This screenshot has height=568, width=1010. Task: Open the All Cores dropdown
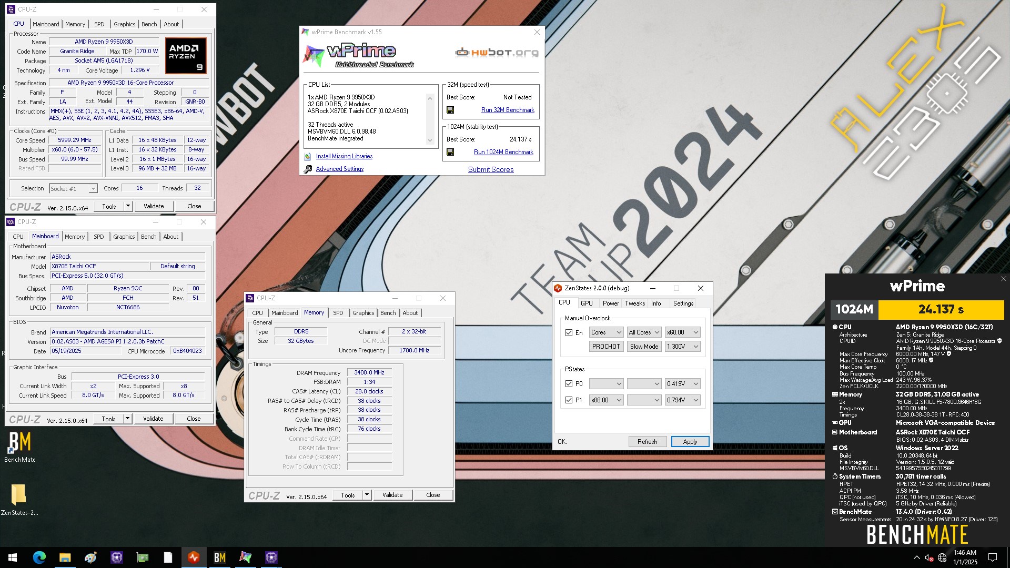tap(644, 332)
